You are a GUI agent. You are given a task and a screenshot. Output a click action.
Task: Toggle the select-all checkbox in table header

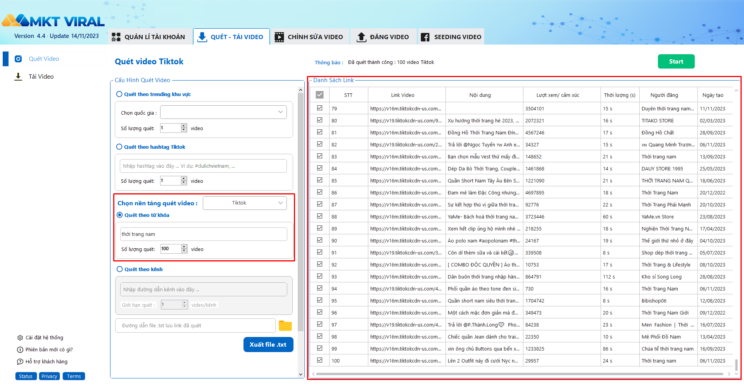pyautogui.click(x=319, y=95)
